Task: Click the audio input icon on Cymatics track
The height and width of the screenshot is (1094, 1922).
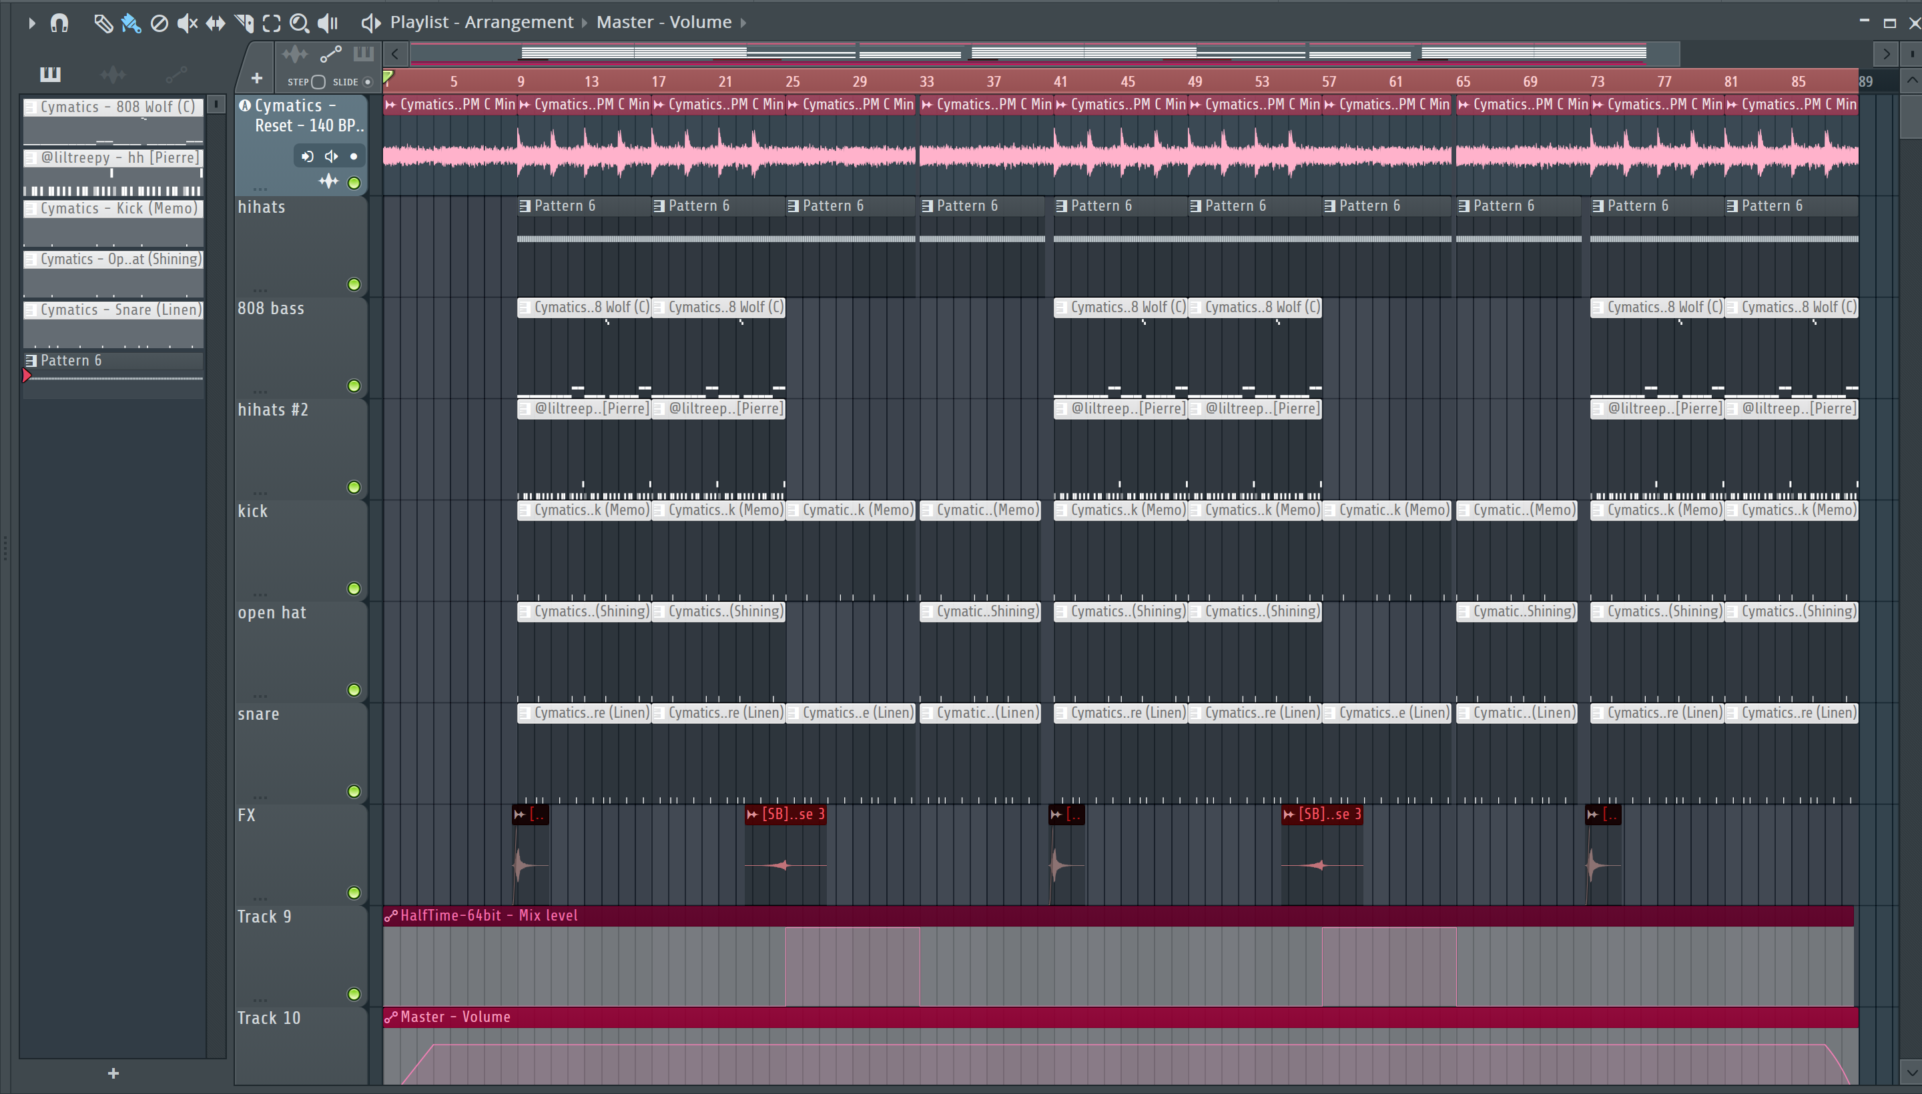Action: [307, 156]
